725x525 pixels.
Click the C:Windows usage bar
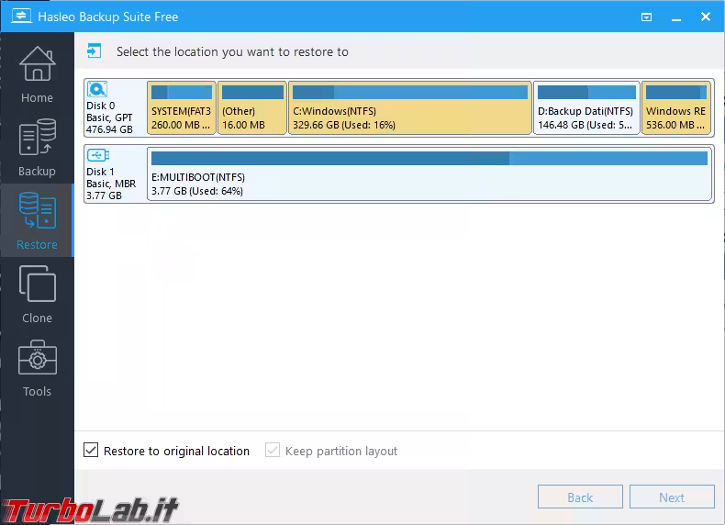point(410,92)
